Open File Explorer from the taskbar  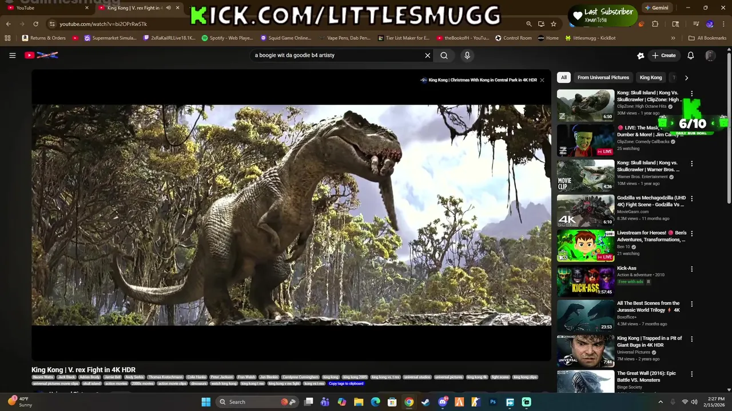[359, 402]
